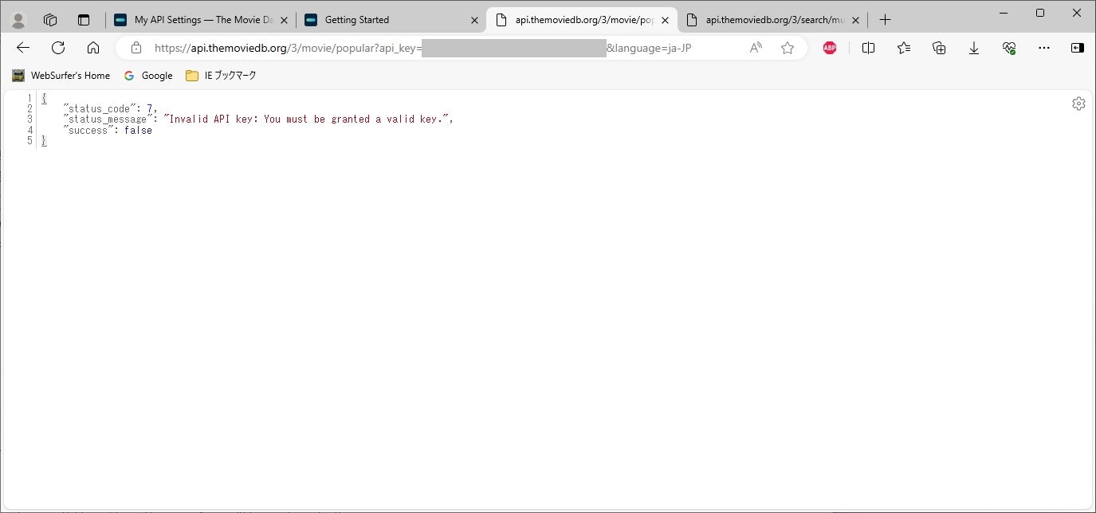Open WebSurfer's Home bookmark

click(61, 76)
